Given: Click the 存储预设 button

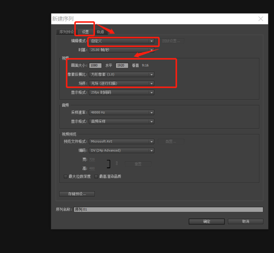Looking at the screenshot, I should (77, 194).
